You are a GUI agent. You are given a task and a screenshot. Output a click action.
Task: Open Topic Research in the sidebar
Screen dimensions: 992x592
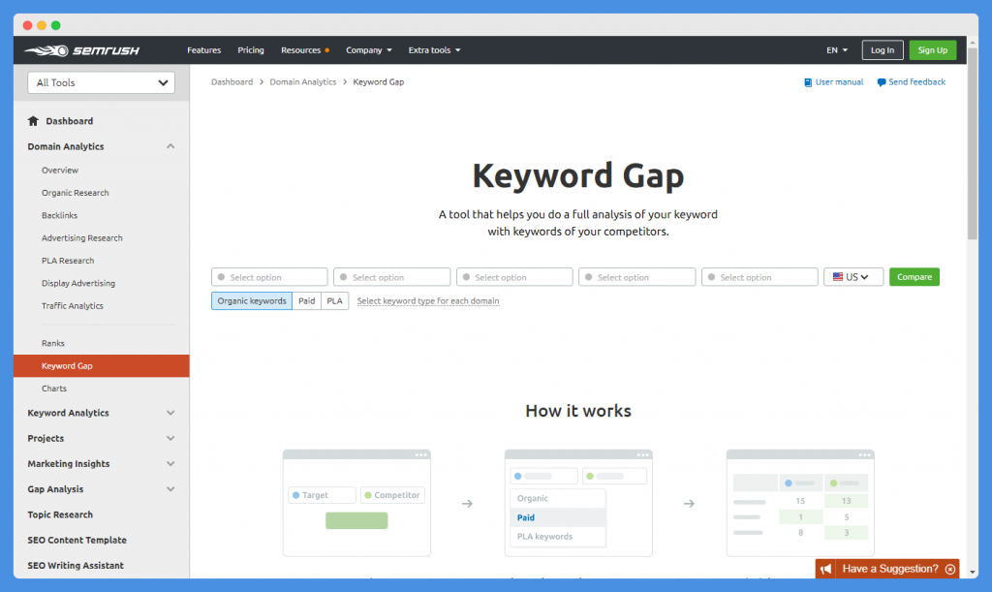60,514
